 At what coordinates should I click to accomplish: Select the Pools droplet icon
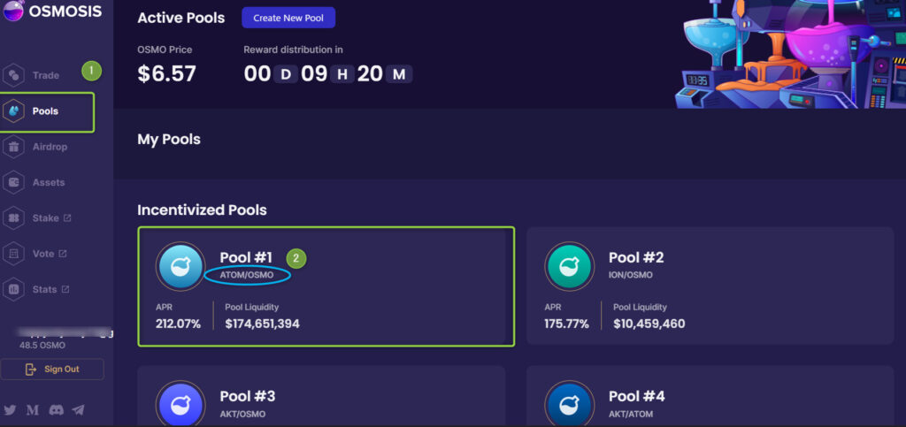point(14,111)
